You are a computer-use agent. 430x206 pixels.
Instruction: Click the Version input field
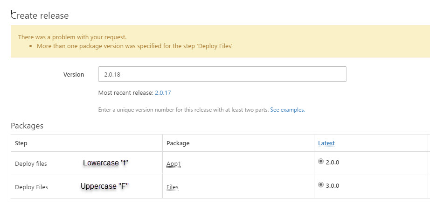coord(222,74)
